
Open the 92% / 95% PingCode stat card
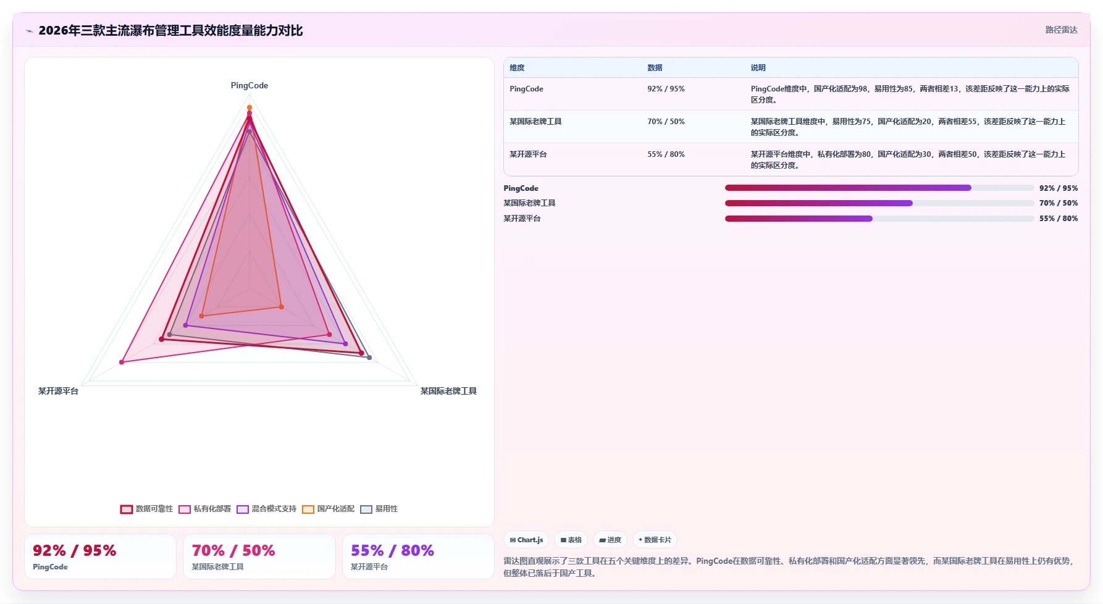(100, 556)
